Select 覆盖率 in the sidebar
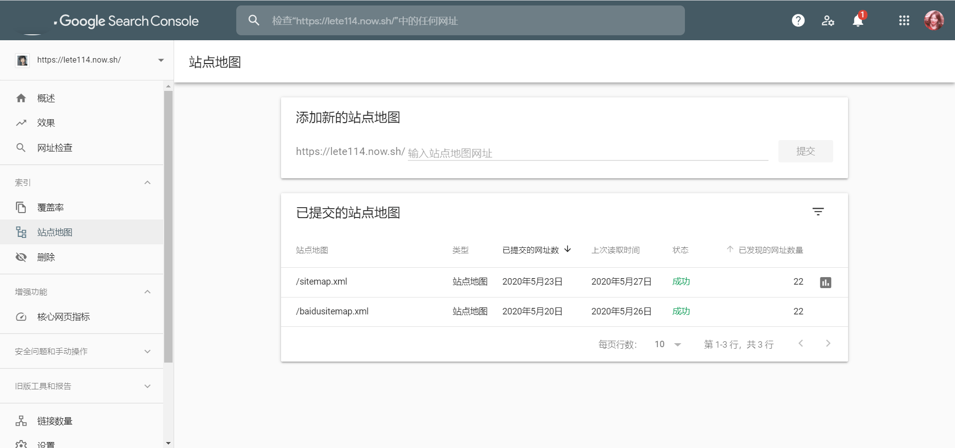This screenshot has width=955, height=448. (x=50, y=208)
